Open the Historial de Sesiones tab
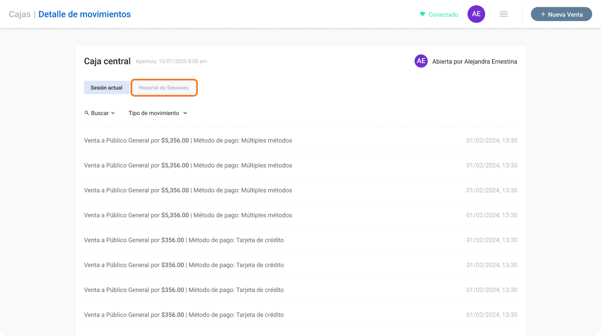The height and width of the screenshot is (336, 601). [164, 88]
